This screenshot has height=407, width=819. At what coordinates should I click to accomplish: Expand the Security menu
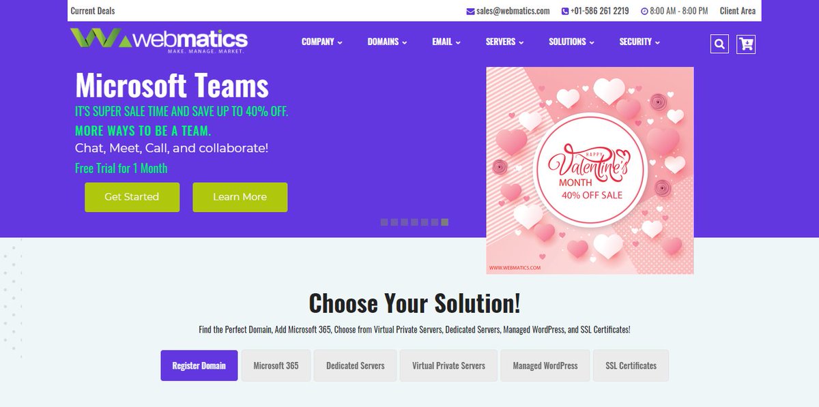click(x=640, y=42)
